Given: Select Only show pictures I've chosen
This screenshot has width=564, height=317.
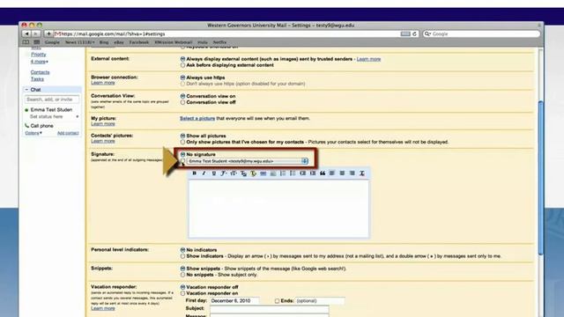Looking at the screenshot, I should 182,142.
